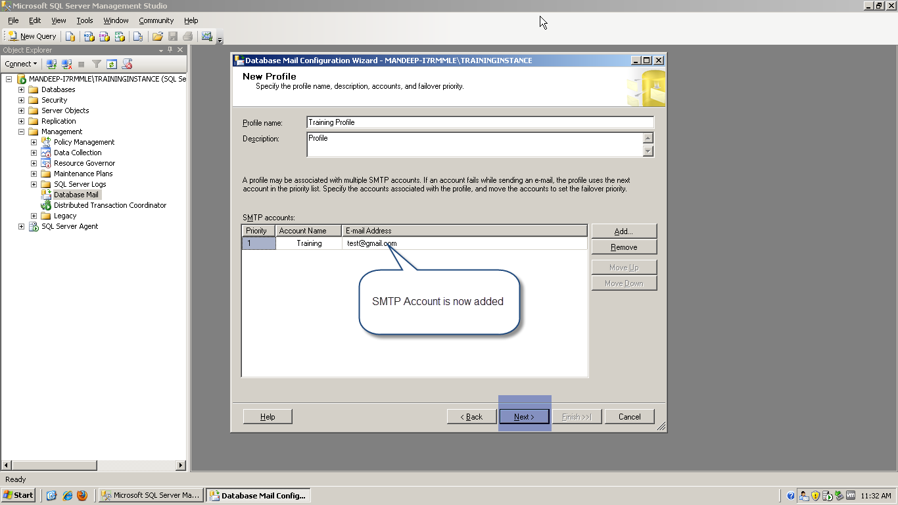
Task: Click the Remove button
Action: (x=624, y=247)
